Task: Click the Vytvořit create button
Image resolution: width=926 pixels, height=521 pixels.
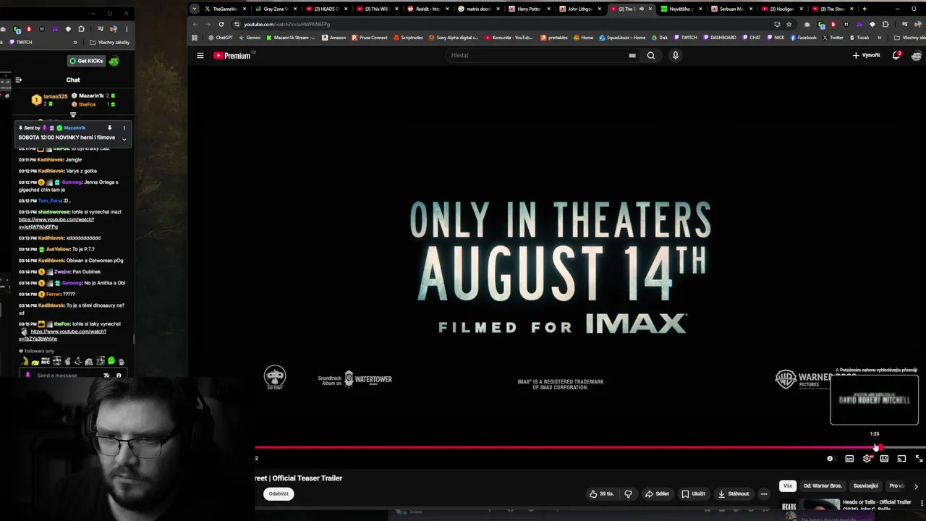Action: coord(866,55)
